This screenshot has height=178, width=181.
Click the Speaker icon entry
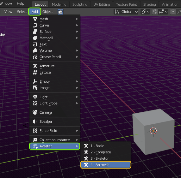point(35,122)
